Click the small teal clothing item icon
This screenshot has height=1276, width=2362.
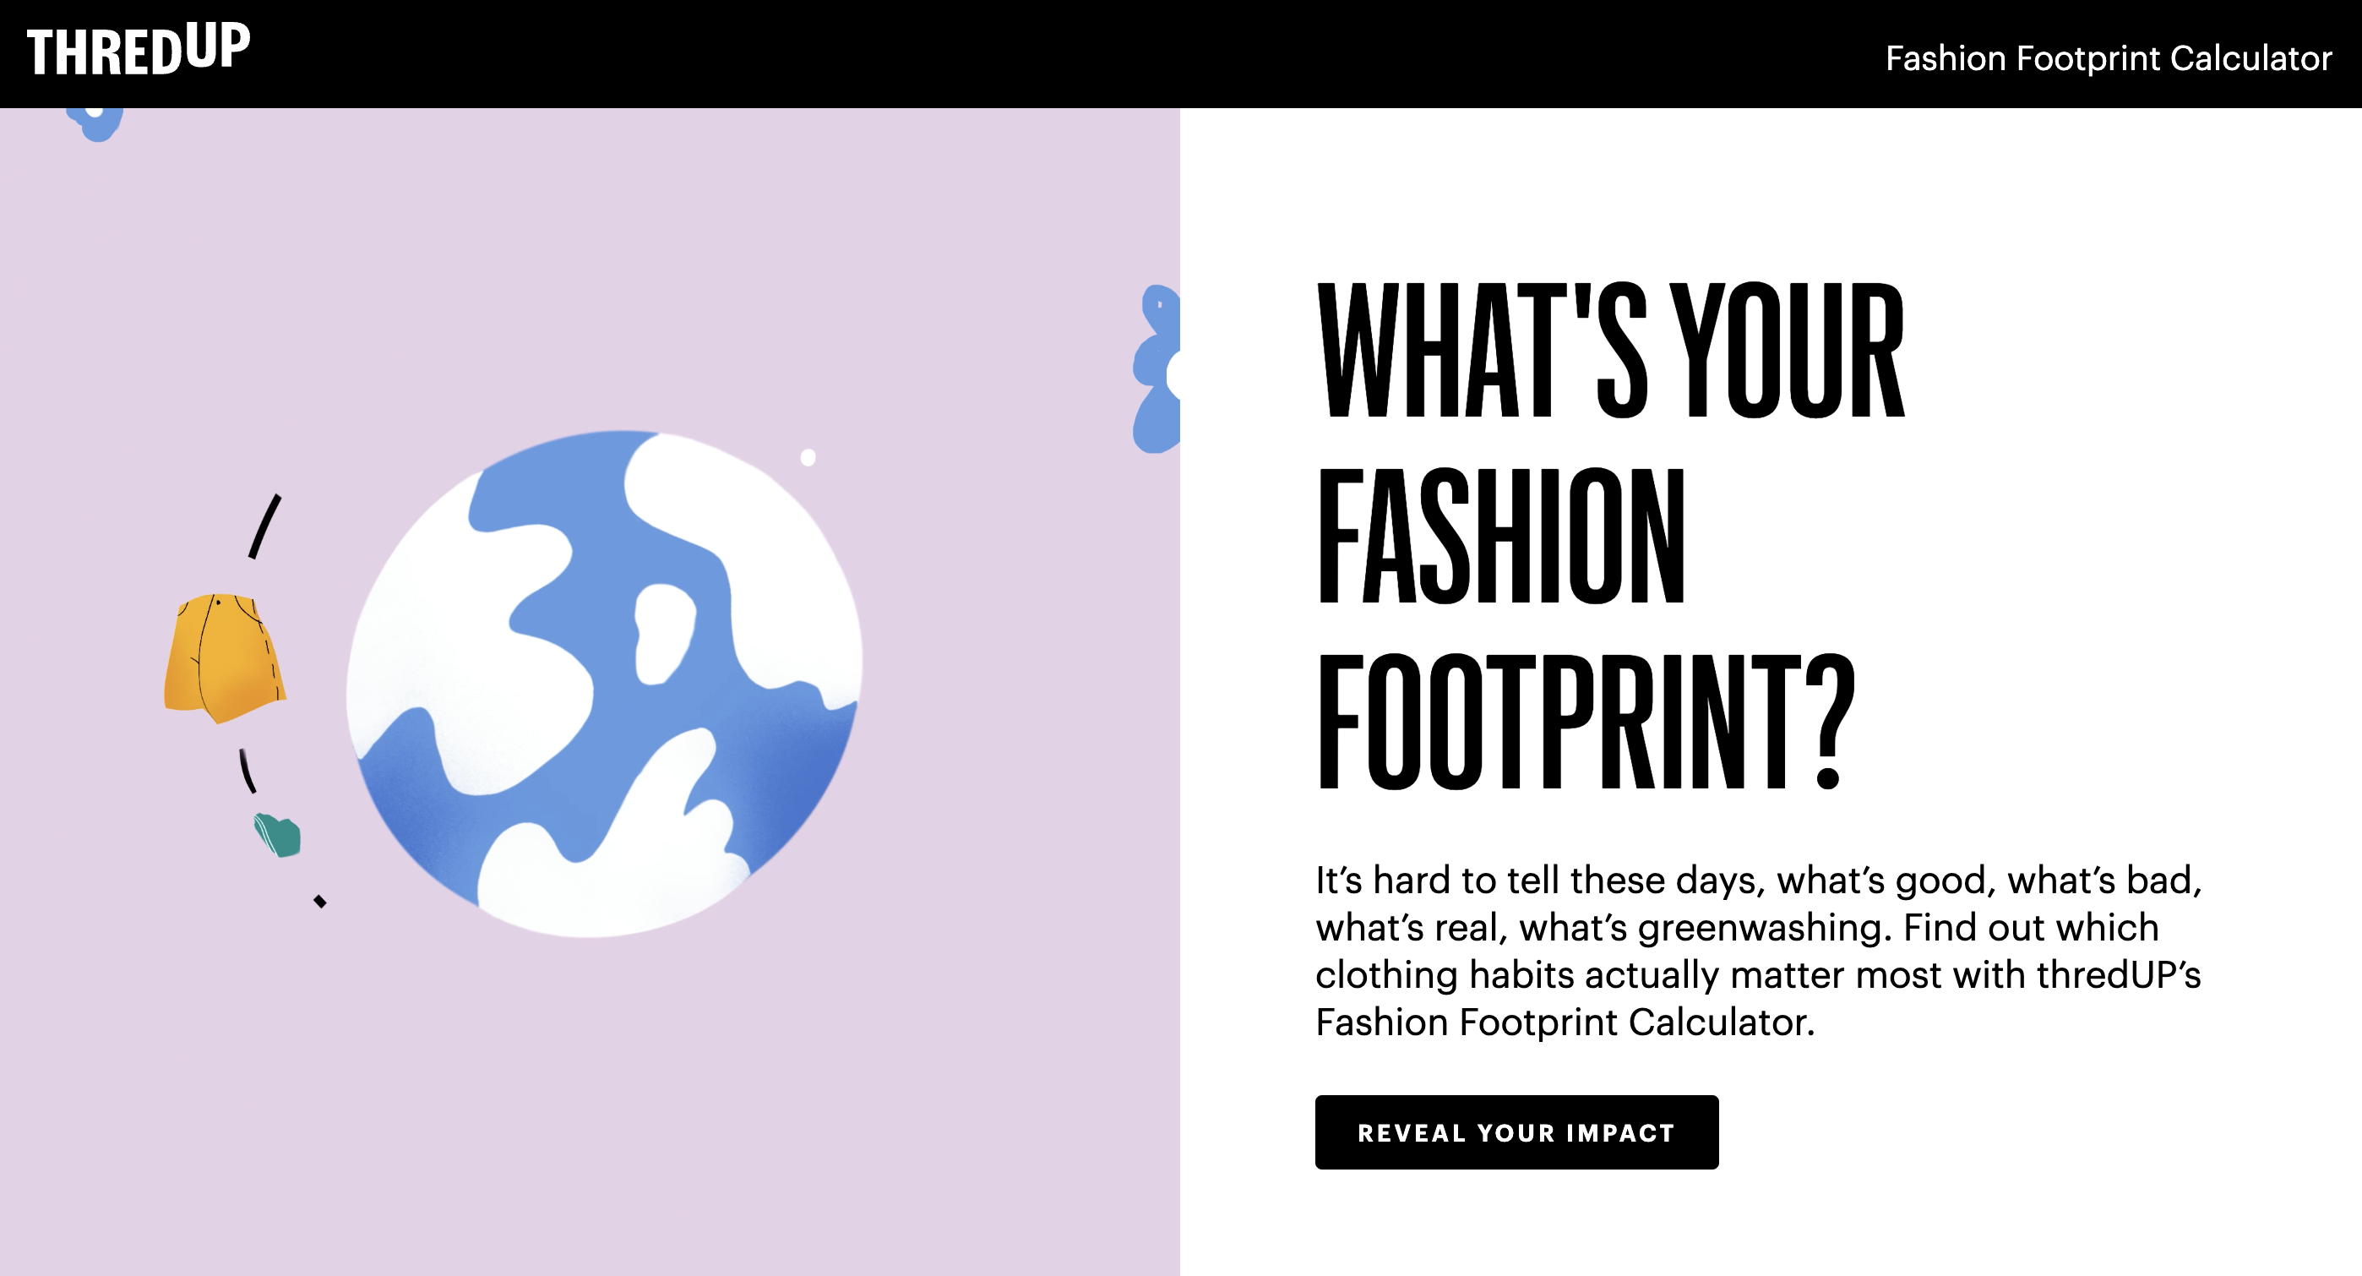[x=278, y=836]
